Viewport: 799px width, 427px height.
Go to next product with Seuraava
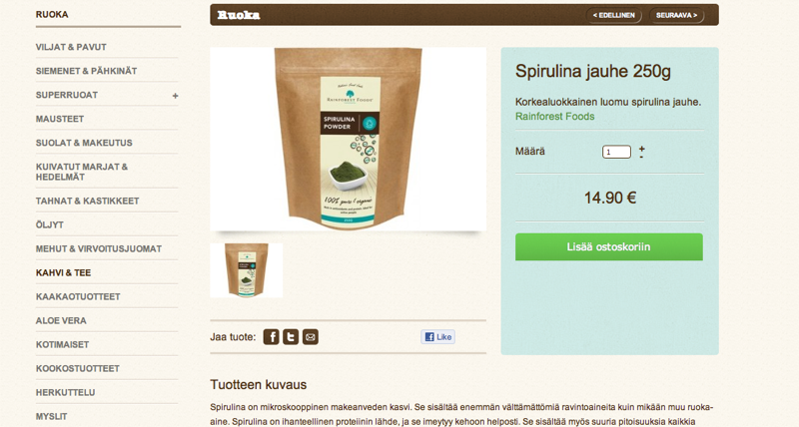(x=676, y=15)
